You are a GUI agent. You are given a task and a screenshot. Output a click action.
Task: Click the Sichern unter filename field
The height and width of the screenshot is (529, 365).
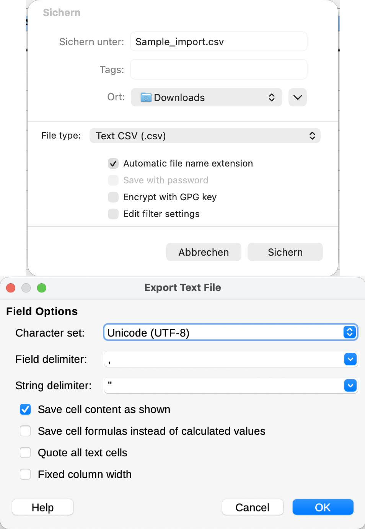tap(219, 41)
